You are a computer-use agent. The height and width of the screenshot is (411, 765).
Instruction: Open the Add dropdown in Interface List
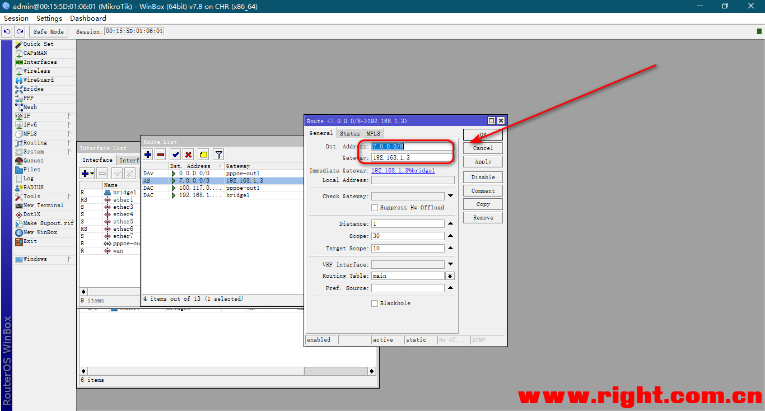pyautogui.click(x=88, y=174)
